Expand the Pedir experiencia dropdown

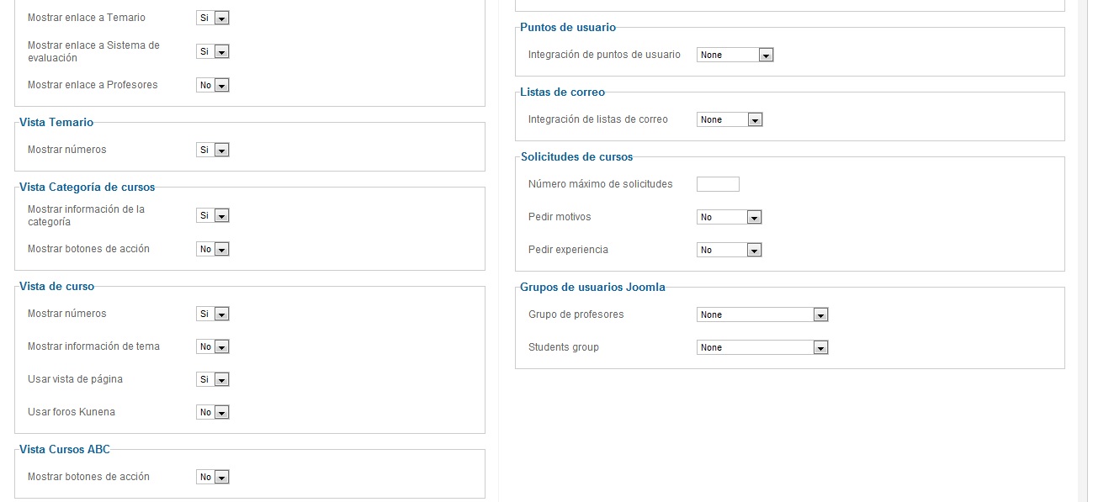pyautogui.click(x=729, y=250)
